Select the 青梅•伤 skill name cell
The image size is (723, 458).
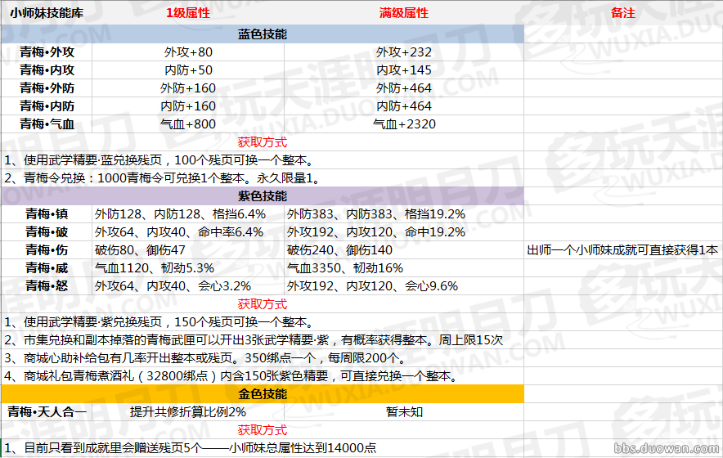click(x=47, y=250)
